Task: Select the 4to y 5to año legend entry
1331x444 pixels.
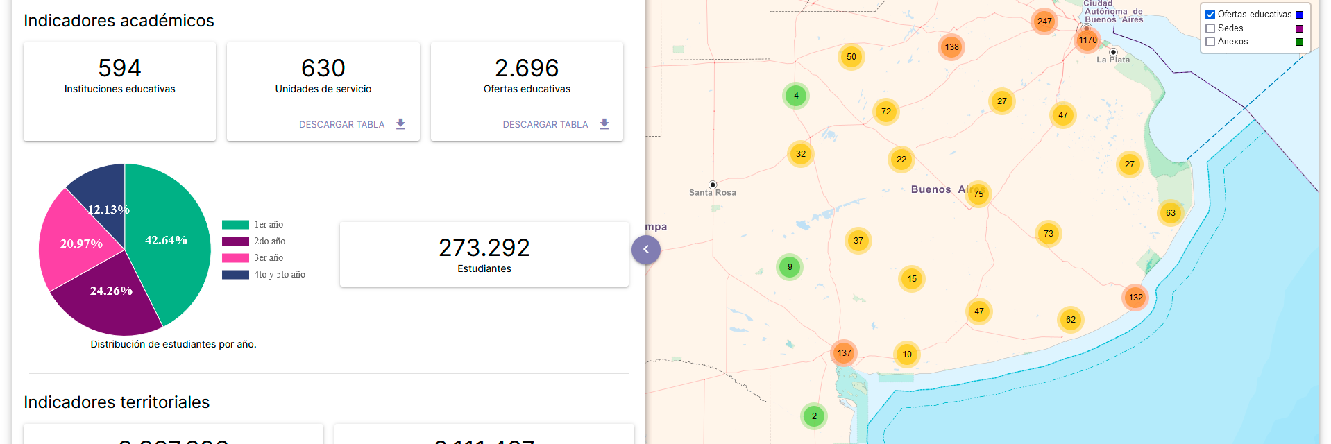Action: 279,275
